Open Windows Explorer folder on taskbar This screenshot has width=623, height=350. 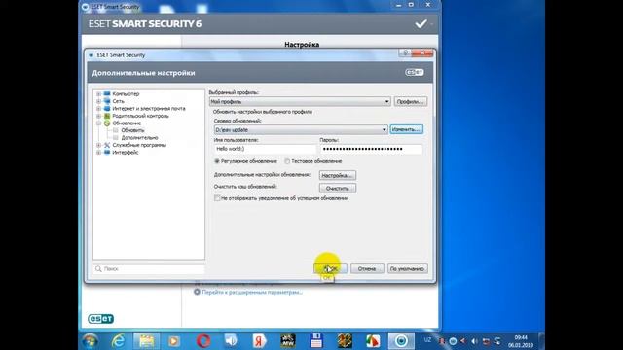tap(146, 341)
